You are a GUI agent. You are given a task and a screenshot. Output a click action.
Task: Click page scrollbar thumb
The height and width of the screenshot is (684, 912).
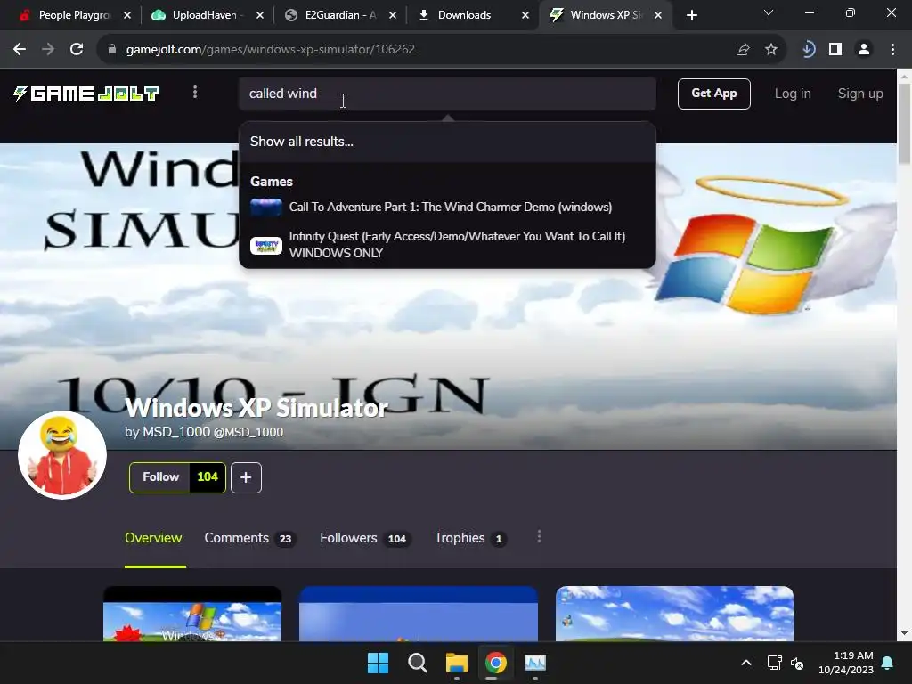pos(904,123)
